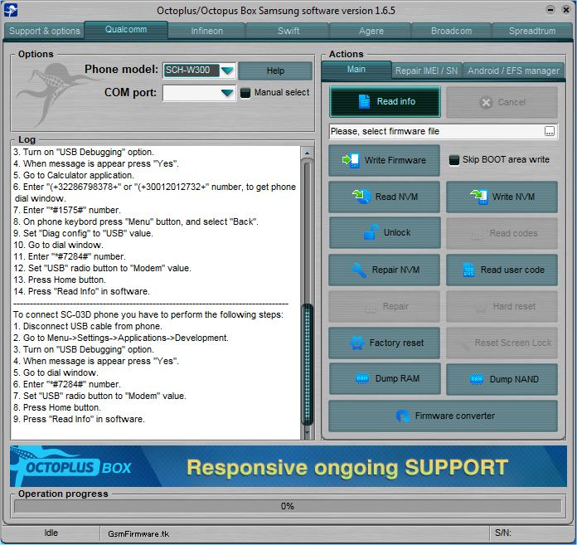Switch to the Spreadtrum tab
577x545 pixels.
(x=532, y=31)
